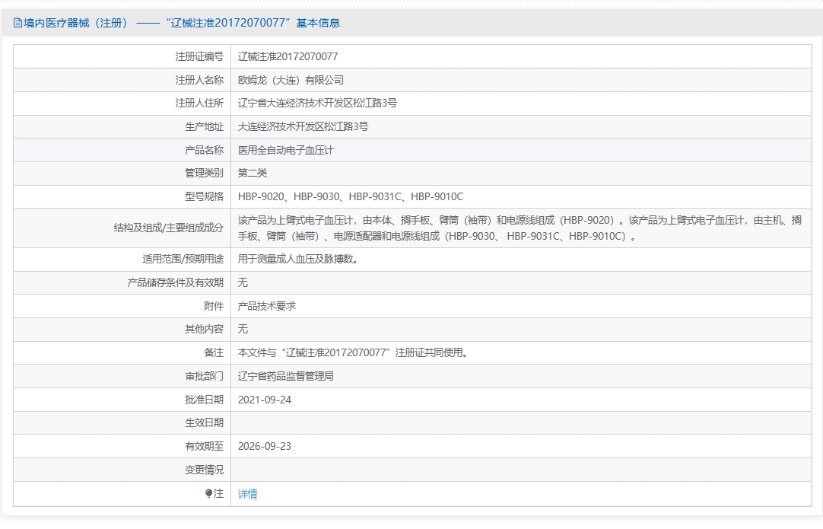The image size is (823, 529).
Task: Select the structure description starting 该产品为上臂式电子血压计
Action: click(x=520, y=228)
